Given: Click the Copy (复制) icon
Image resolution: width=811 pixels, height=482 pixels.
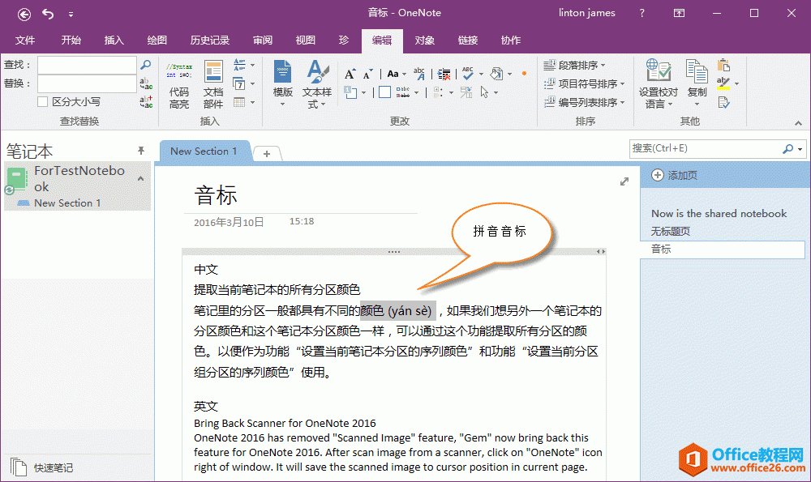Looking at the screenshot, I should tap(697, 83).
